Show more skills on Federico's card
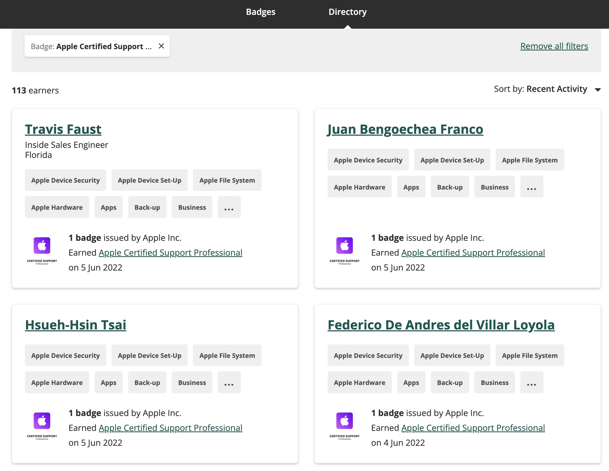609x471 pixels. (x=531, y=382)
